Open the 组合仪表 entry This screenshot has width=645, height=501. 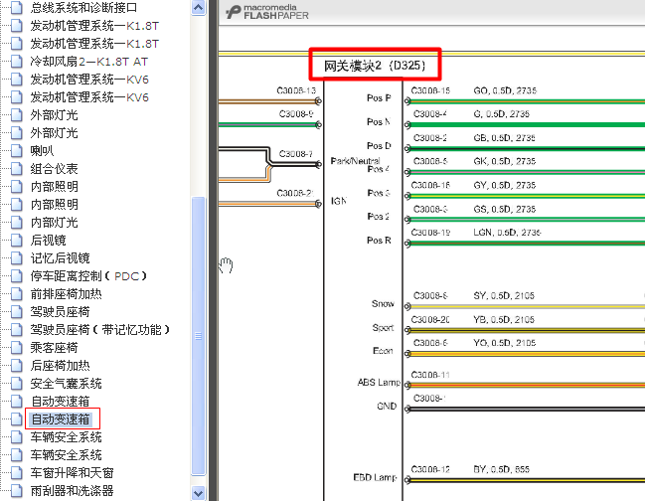tap(54, 169)
